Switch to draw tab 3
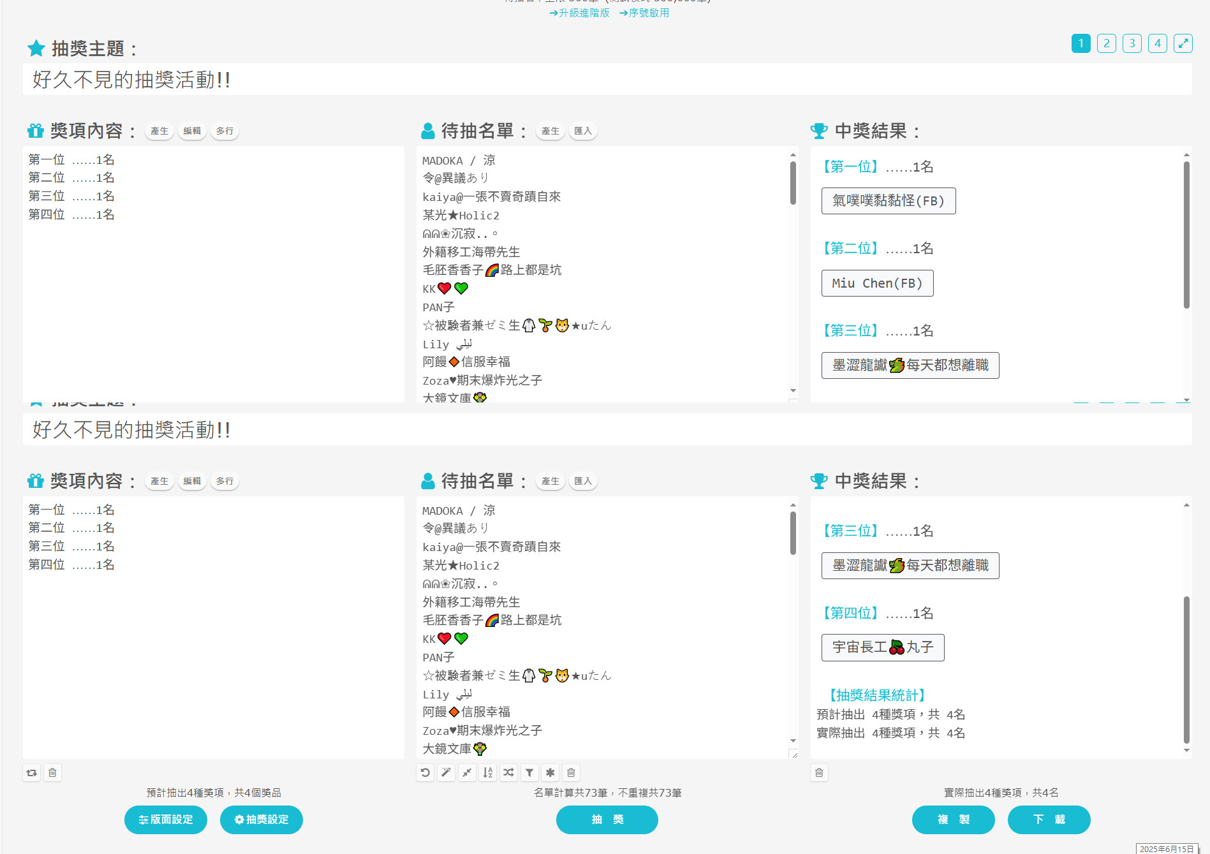The height and width of the screenshot is (854, 1210). (x=1132, y=43)
